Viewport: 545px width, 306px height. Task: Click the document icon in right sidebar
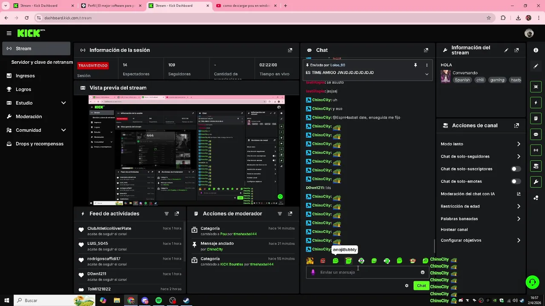click(x=536, y=118)
